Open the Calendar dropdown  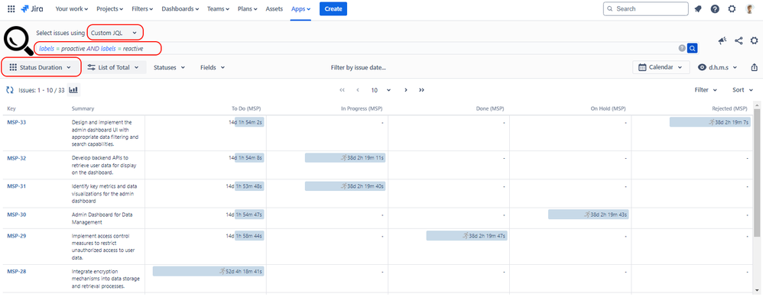[x=661, y=67]
